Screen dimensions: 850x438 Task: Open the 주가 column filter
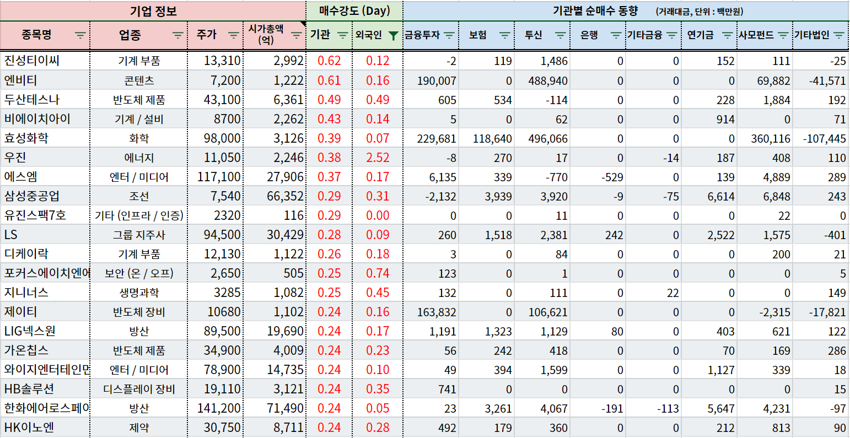tap(234, 35)
